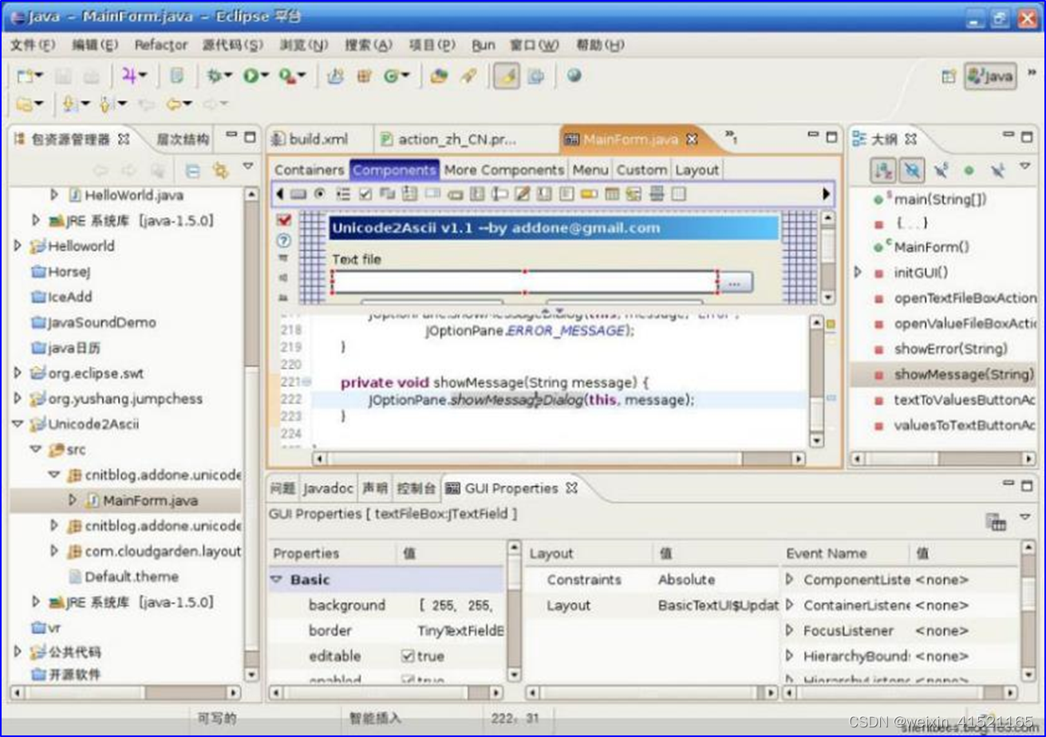Screen dimensions: 1046x737
Task: Click the package explorer vertical scrollbar
Action: point(251,433)
